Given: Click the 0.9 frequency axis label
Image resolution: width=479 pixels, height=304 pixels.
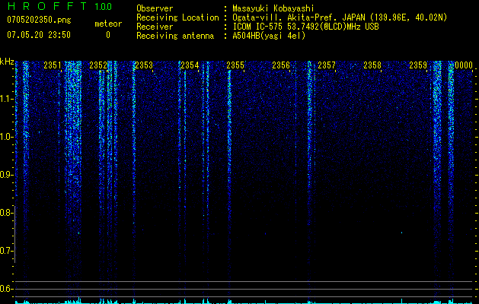Looking at the screenshot, I should (7, 175).
